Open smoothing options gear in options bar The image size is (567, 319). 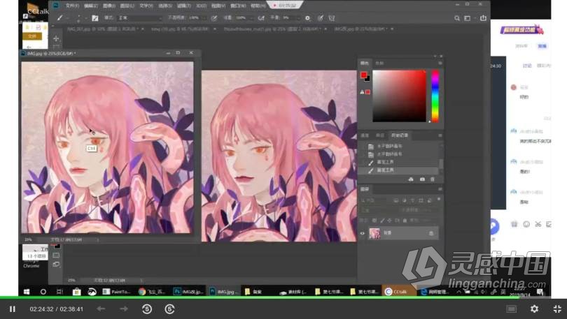pyautogui.click(x=308, y=18)
